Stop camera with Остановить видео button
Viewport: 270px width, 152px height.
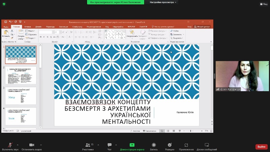click(31, 145)
